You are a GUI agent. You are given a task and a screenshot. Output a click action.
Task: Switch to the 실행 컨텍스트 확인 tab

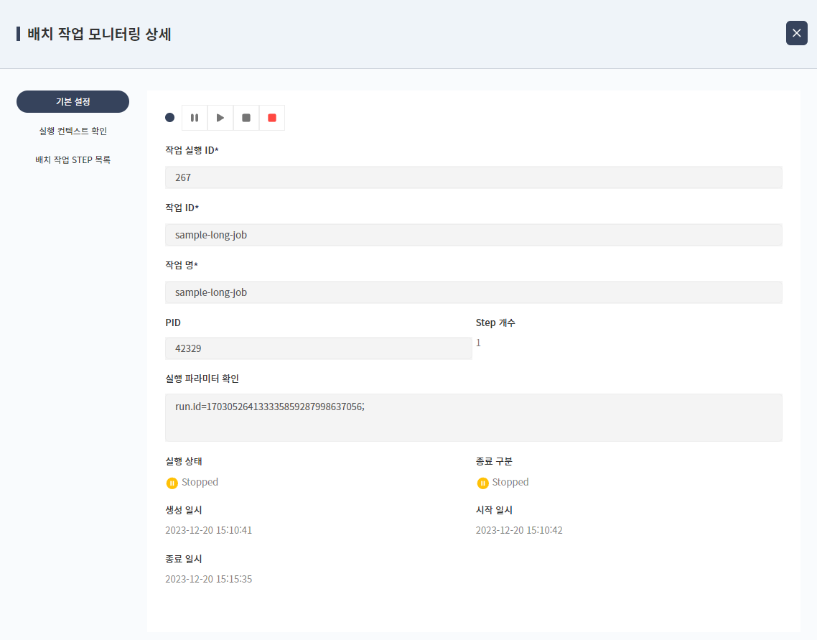73,131
